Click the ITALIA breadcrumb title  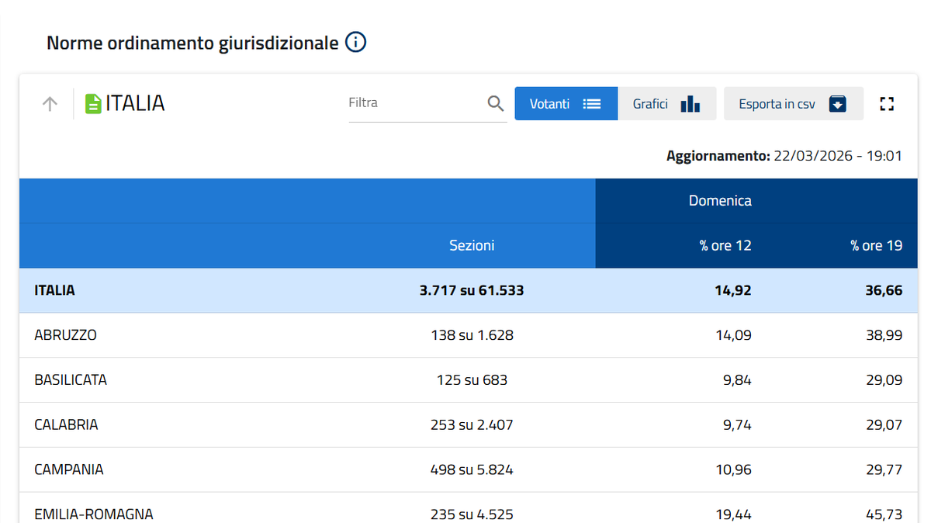point(135,103)
